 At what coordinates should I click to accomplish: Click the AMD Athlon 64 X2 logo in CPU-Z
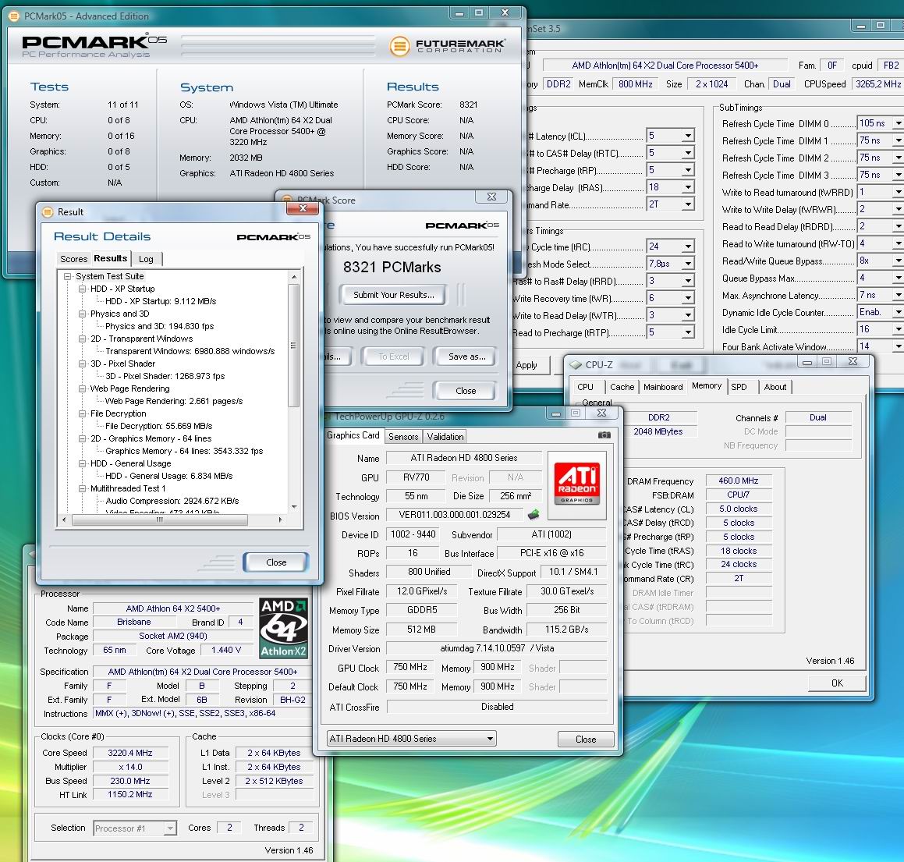284,629
